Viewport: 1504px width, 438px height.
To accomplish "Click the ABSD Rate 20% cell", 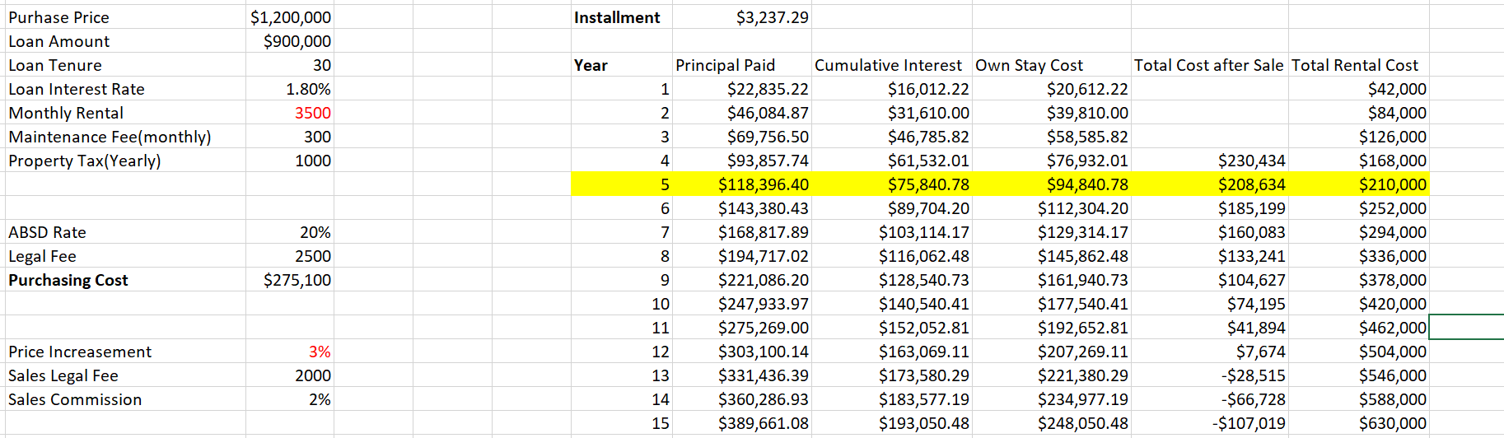I will click(315, 232).
